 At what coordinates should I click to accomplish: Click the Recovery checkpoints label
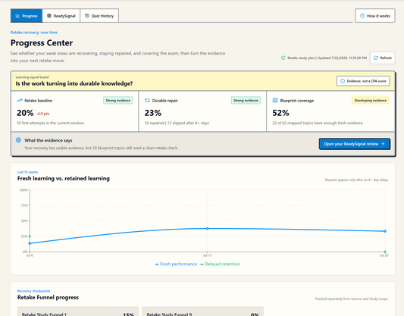click(34, 291)
